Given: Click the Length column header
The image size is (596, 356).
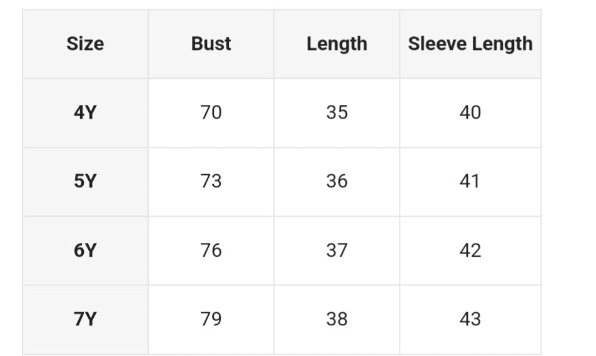Looking at the screenshot, I should pos(336,44).
